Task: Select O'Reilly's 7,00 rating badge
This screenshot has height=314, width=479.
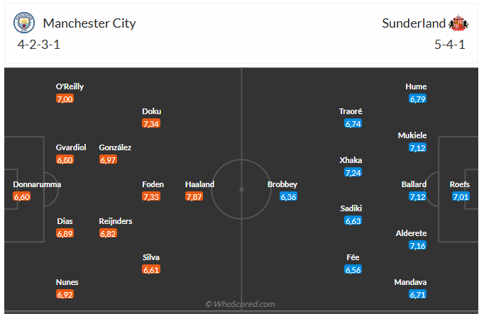Action: (x=65, y=99)
